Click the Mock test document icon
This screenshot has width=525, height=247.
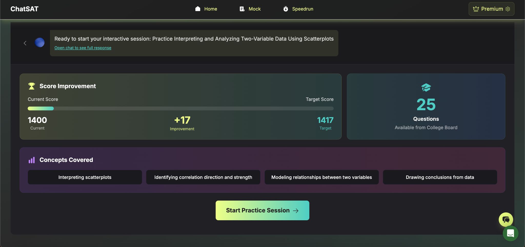click(x=242, y=9)
